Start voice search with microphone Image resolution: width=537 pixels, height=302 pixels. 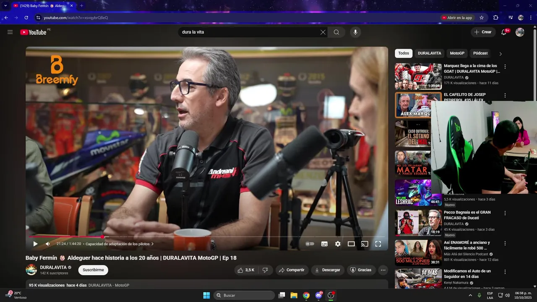[x=355, y=32]
